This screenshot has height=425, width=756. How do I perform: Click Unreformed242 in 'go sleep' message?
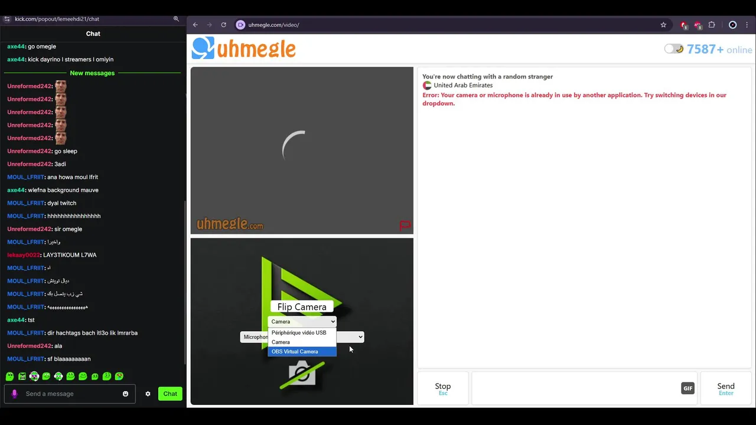30,151
